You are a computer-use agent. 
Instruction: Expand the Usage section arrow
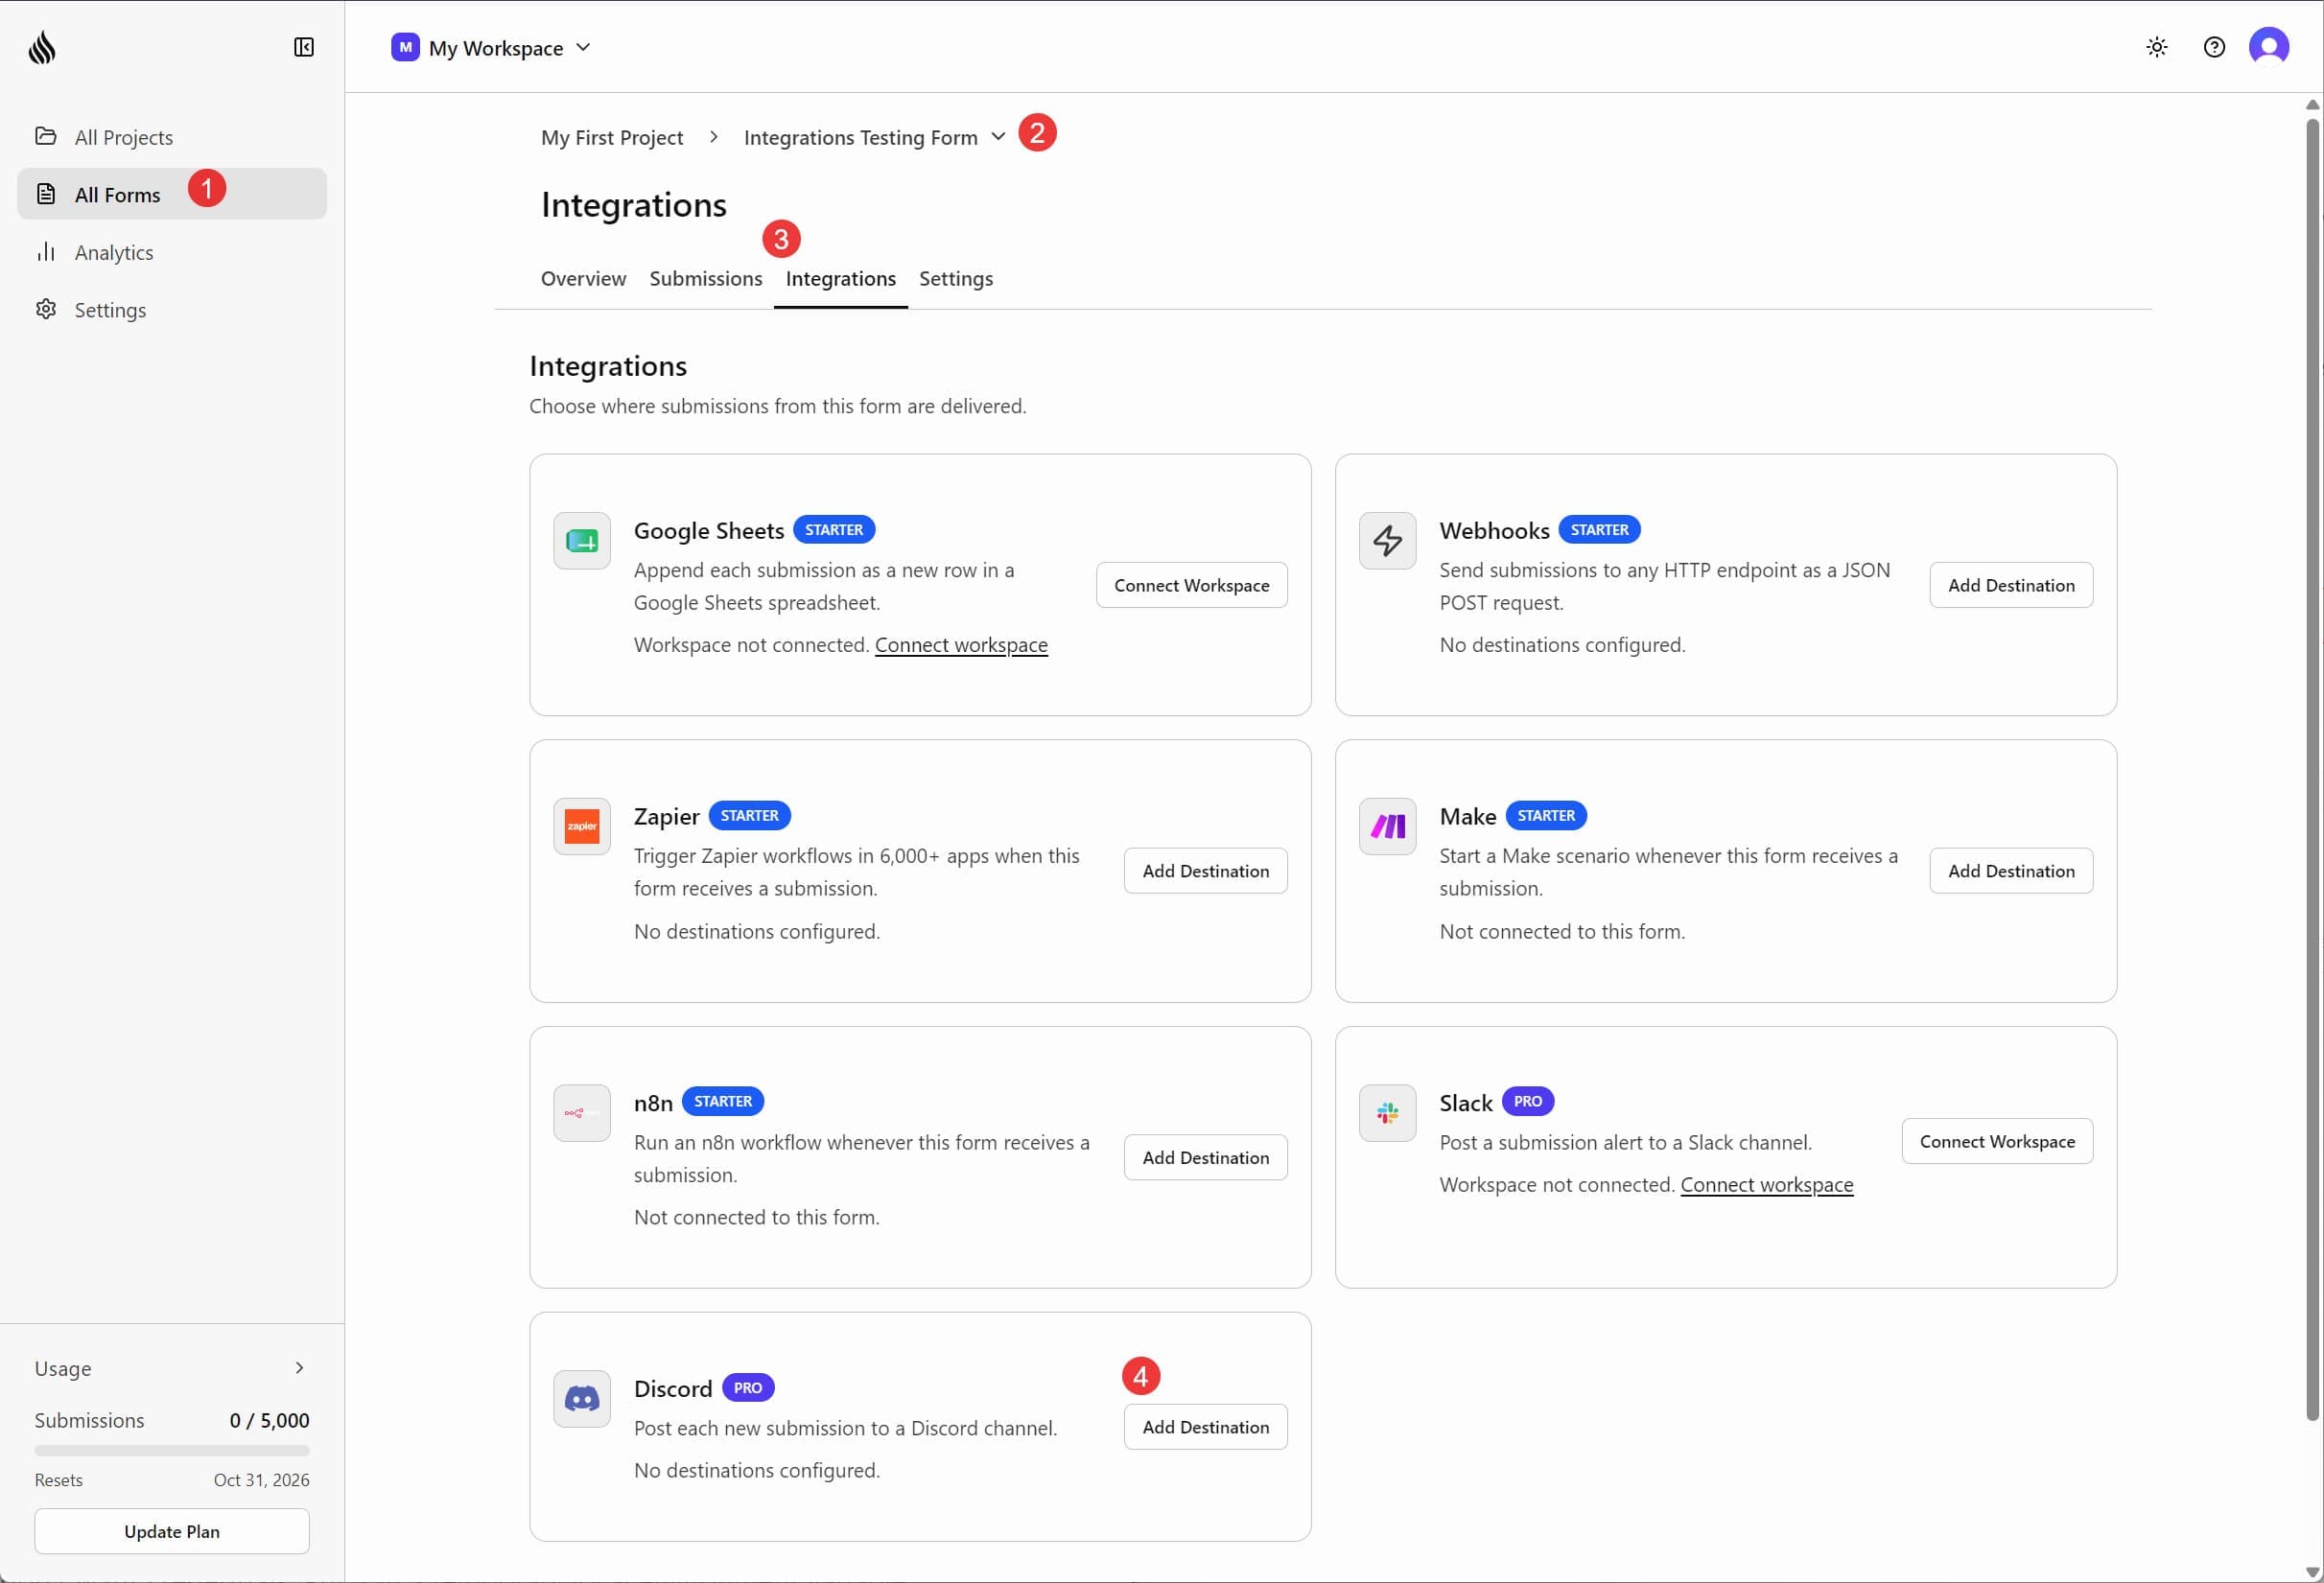(299, 1368)
